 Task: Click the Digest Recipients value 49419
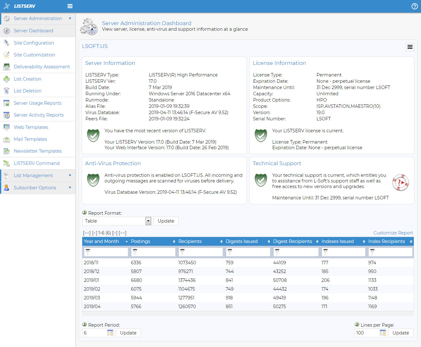pos(279,298)
